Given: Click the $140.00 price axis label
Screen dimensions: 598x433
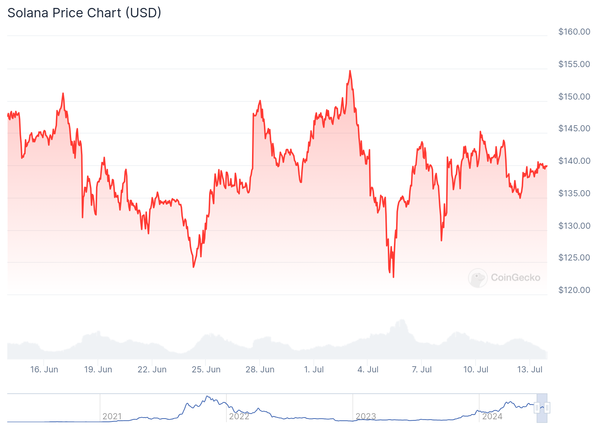Looking at the screenshot, I should 574,161.
